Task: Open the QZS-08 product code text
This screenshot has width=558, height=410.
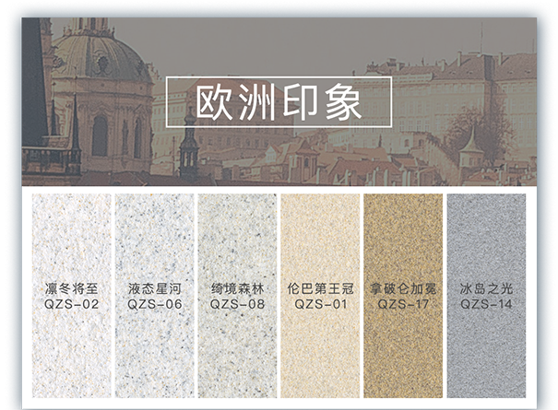Action: (x=237, y=303)
